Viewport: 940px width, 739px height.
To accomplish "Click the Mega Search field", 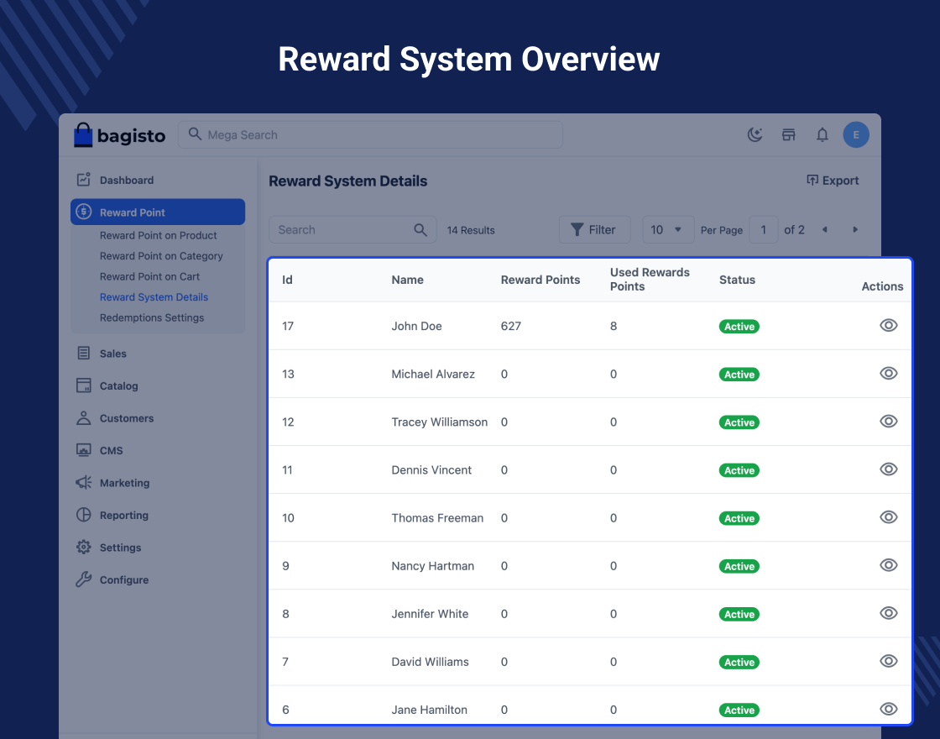I will (370, 135).
